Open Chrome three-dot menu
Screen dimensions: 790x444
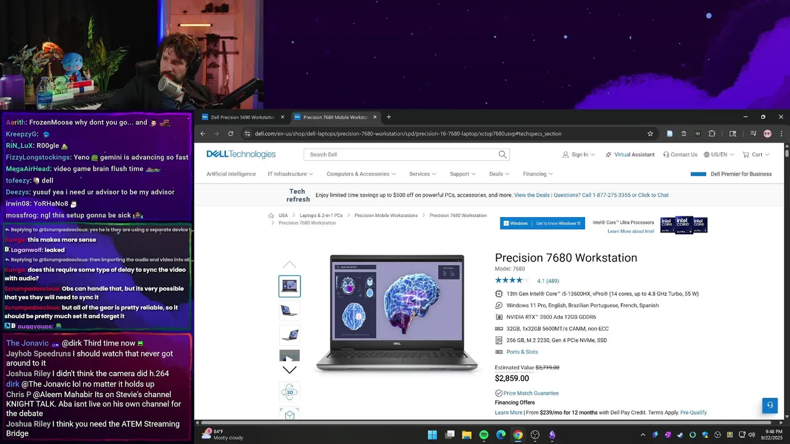781,133
